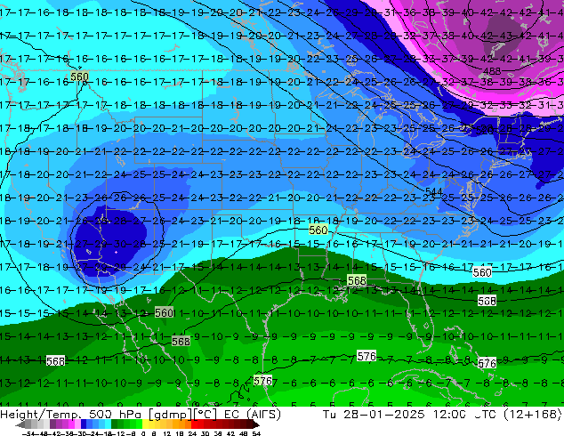This screenshot has width=564, height=436.
Task: Click the 'EC (AIFS)' model label
Action: pyautogui.click(x=253, y=415)
